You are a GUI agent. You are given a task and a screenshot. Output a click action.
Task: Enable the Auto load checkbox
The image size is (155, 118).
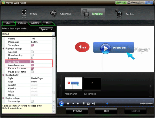[32, 52]
